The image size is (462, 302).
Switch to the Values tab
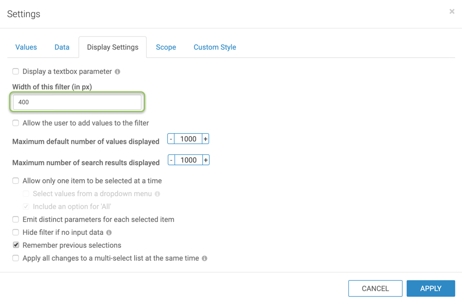click(x=26, y=47)
